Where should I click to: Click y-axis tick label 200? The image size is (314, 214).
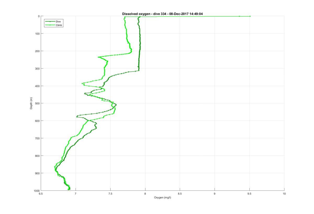coord(37,51)
